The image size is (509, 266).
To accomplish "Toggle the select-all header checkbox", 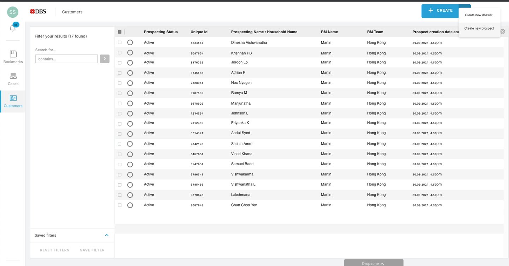I will [x=119, y=32].
